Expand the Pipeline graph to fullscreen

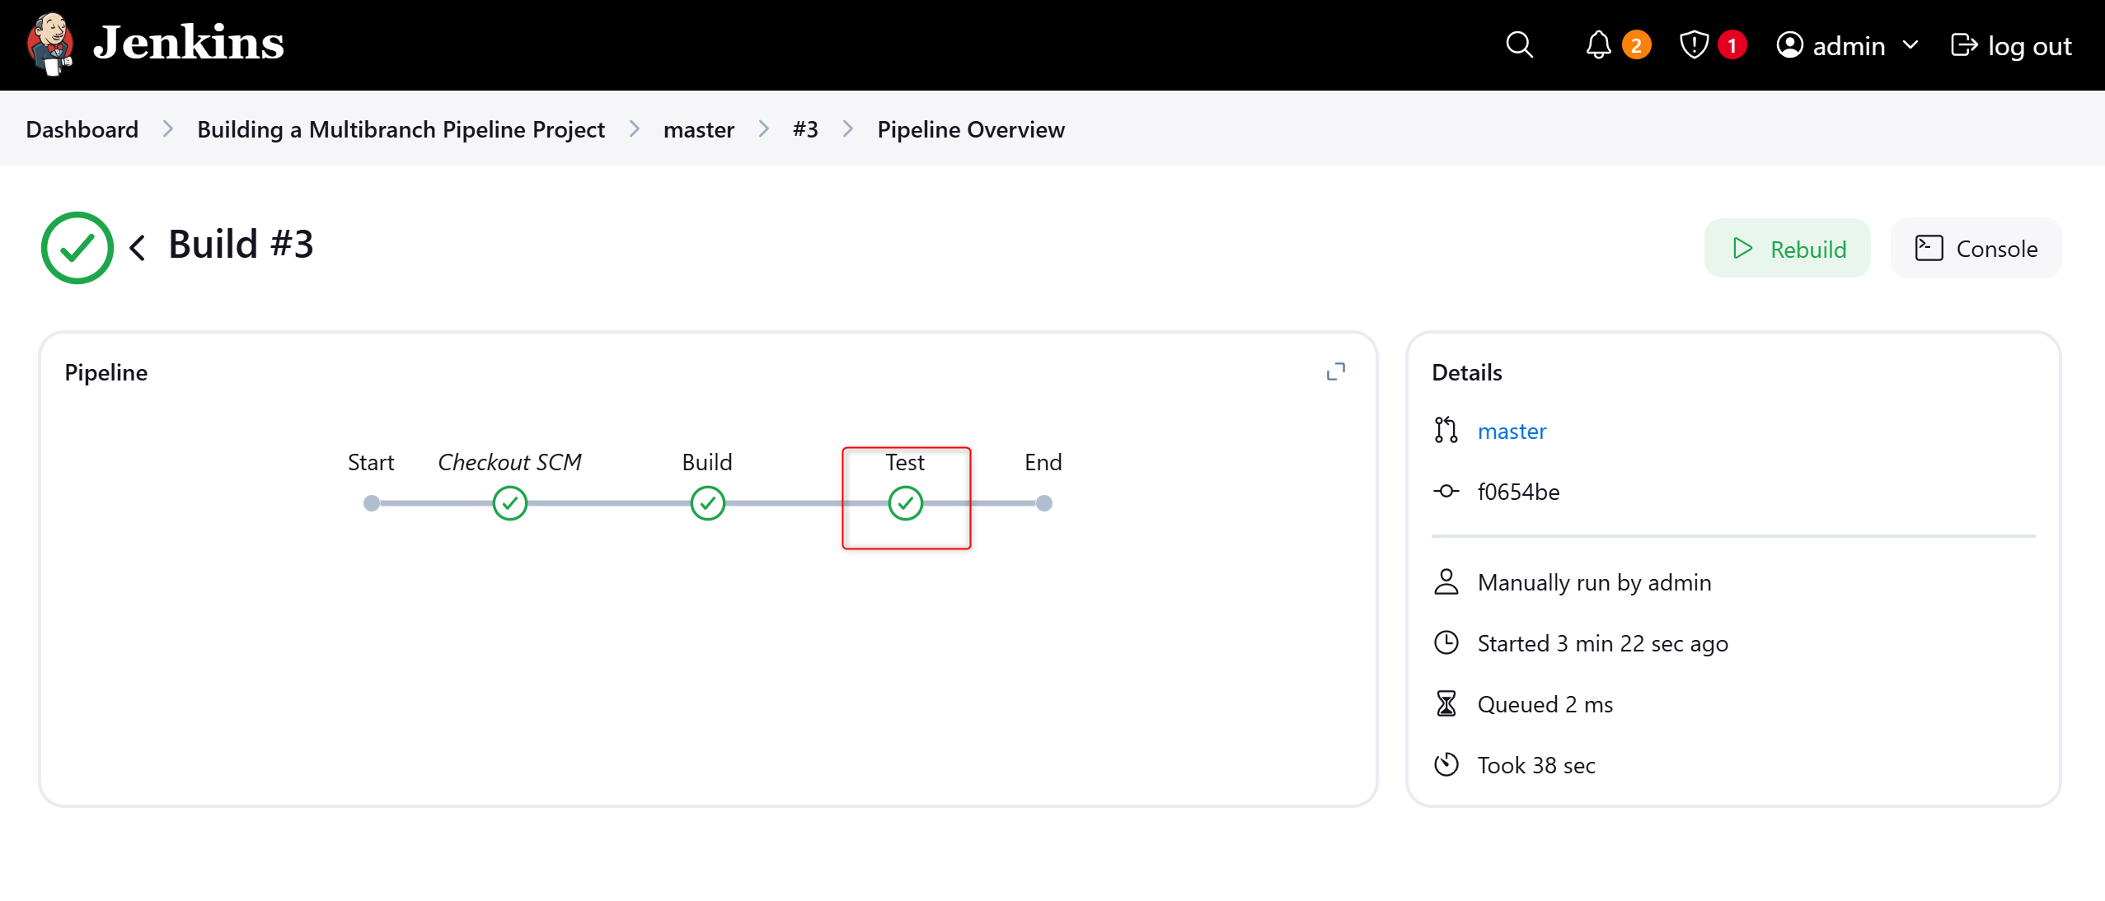pos(1335,371)
